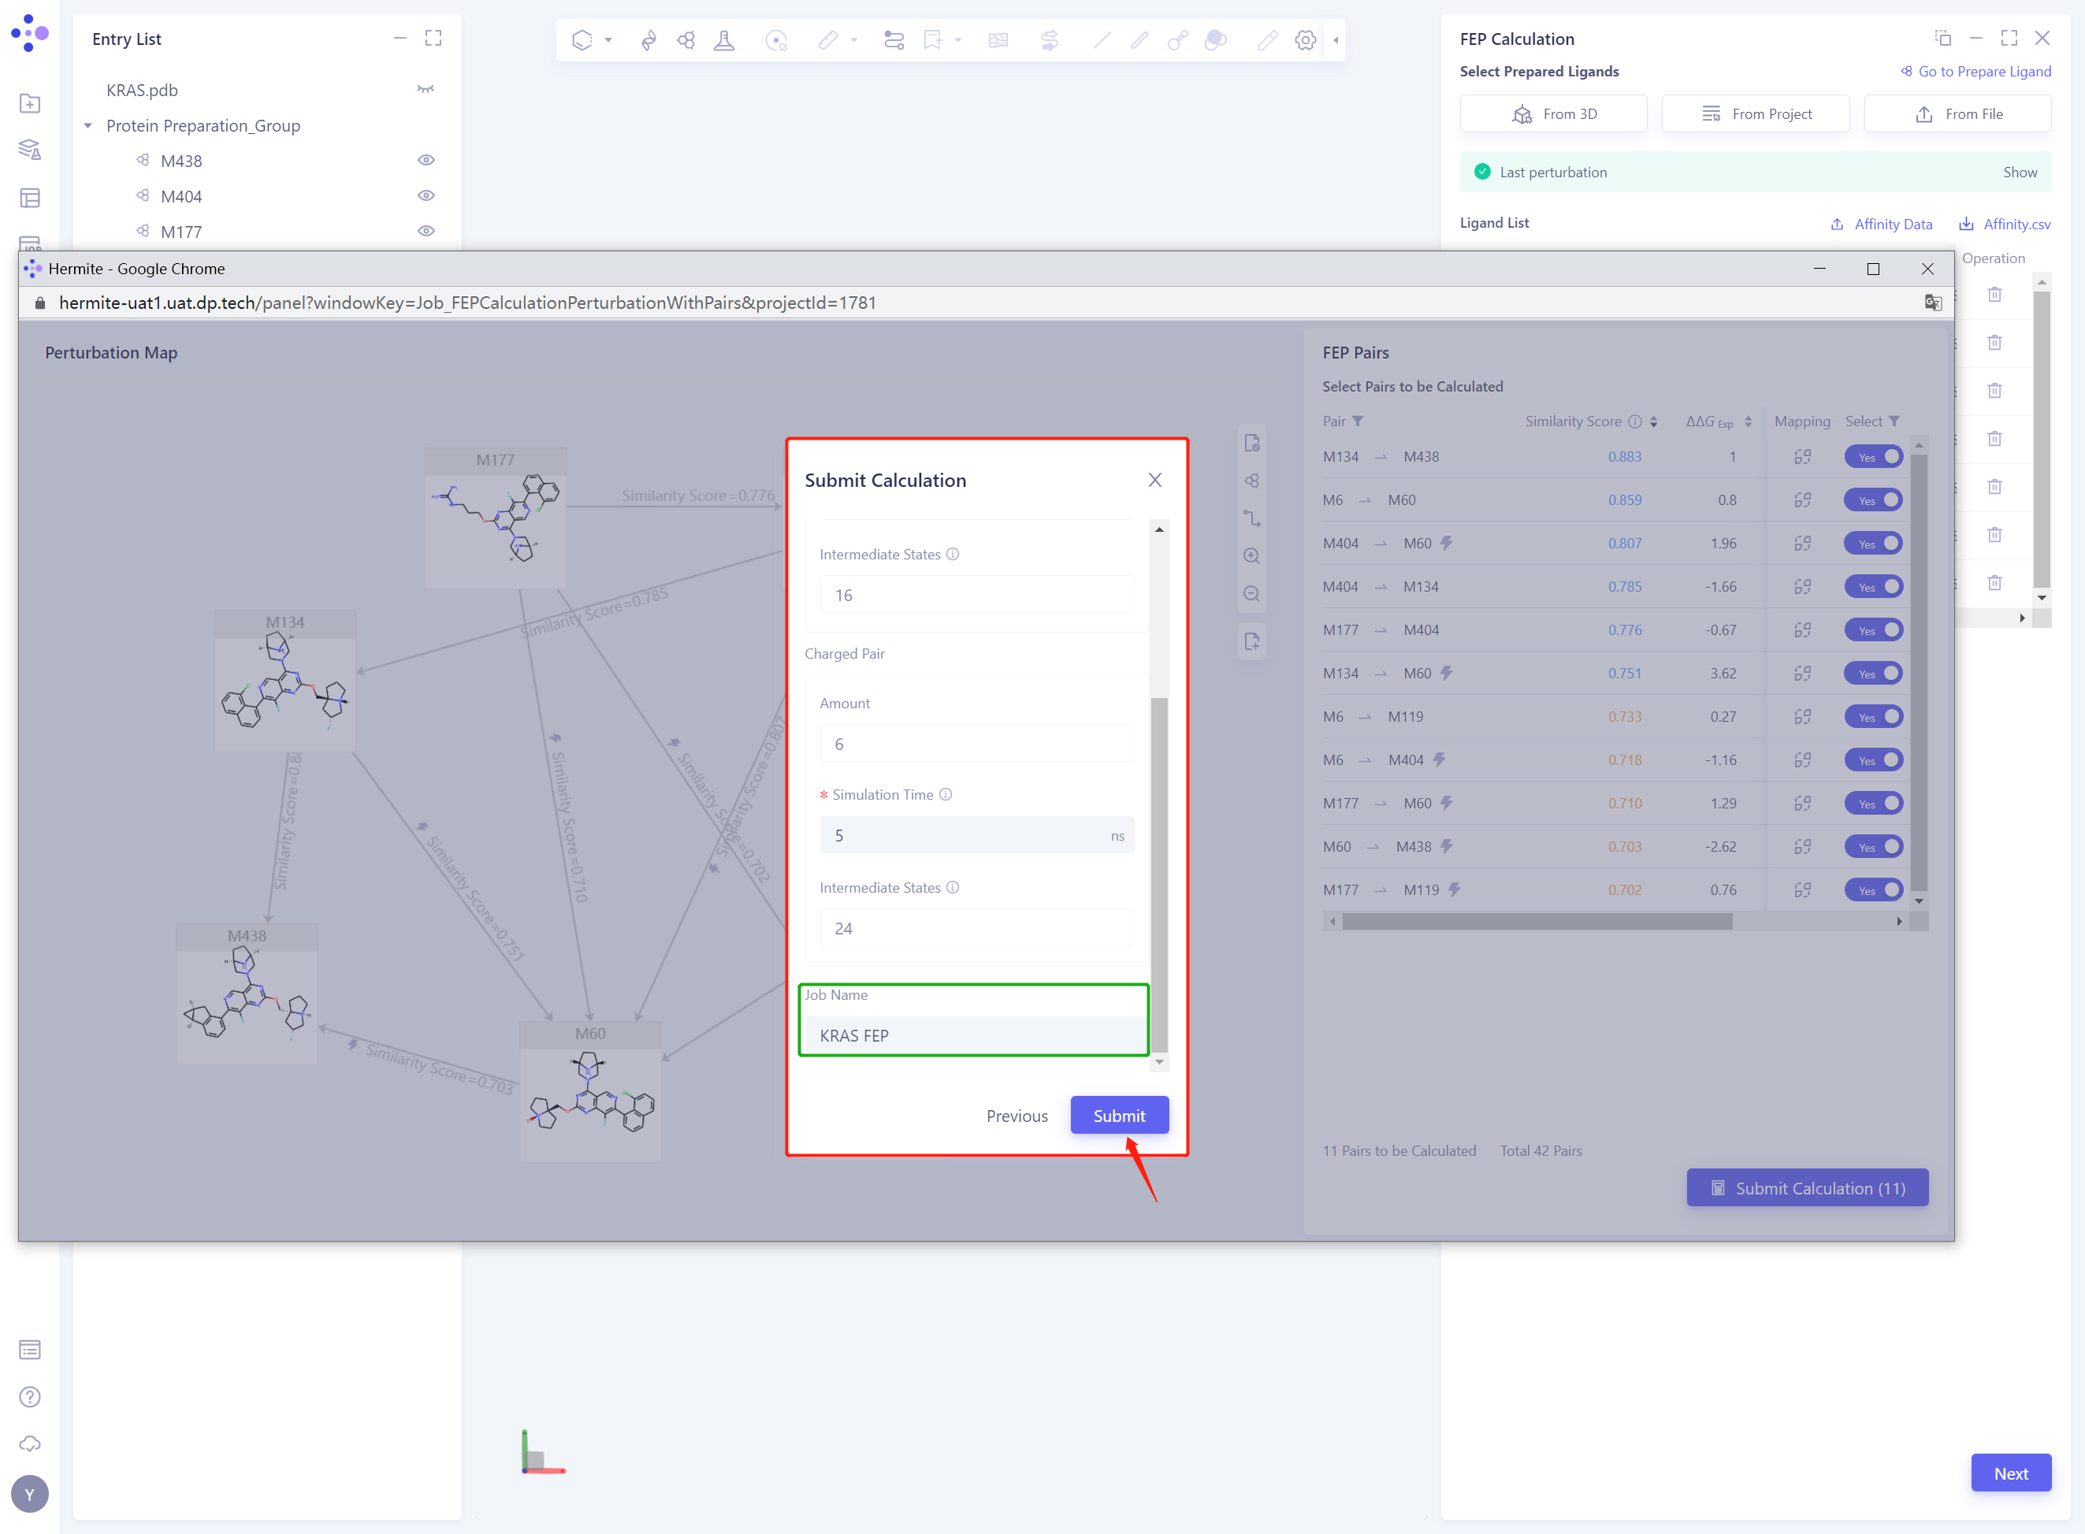This screenshot has width=2085, height=1534.
Task: Click the mapping icon for pair M134 to M438
Action: point(1803,456)
